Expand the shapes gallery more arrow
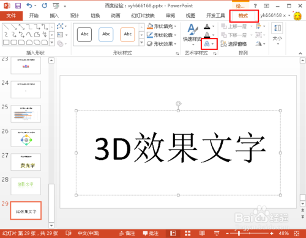 click(x=52, y=43)
